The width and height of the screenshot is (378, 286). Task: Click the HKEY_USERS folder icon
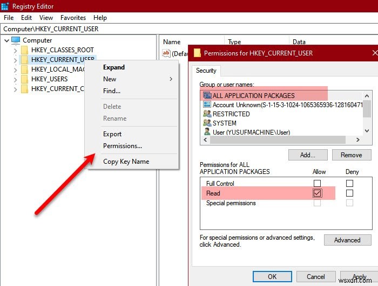[x=24, y=79]
